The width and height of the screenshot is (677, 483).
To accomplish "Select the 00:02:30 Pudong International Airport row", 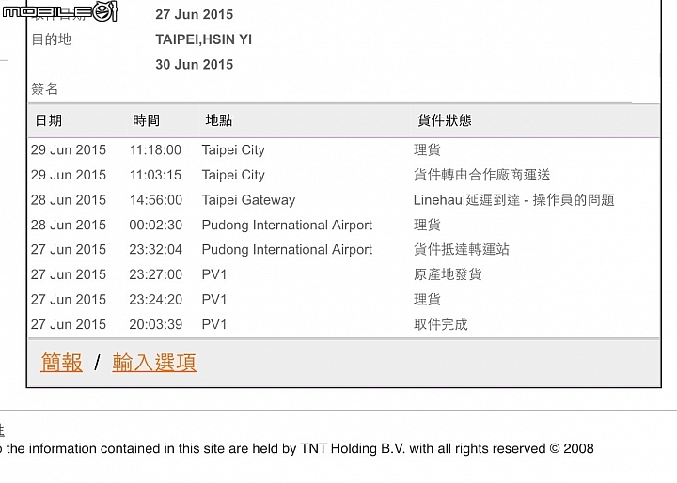I will (344, 225).
